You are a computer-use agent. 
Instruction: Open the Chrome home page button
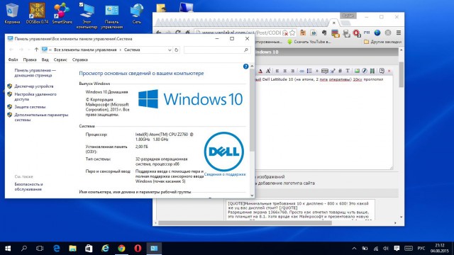187,33
